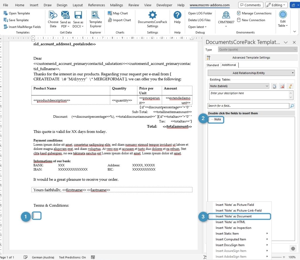This screenshot has height=260, width=300.
Task: Edit table description with the pencil icon
Action: (290, 86)
